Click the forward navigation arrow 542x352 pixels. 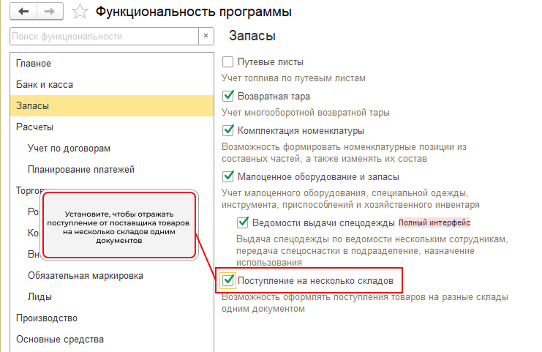(50, 12)
